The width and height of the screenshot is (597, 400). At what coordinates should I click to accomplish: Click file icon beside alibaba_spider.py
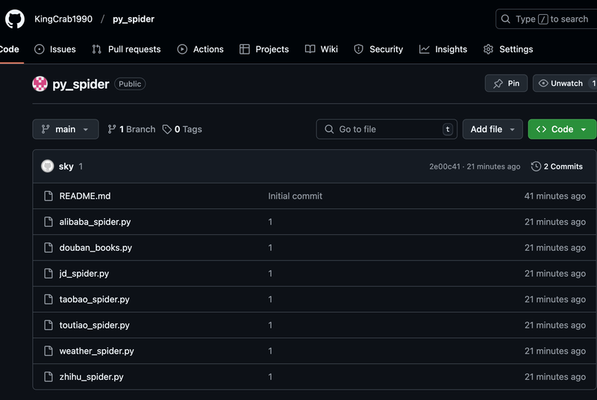(x=49, y=222)
